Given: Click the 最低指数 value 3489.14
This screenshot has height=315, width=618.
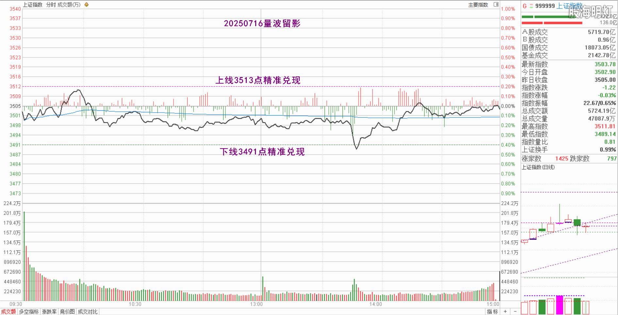Looking at the screenshot, I should (x=605, y=134).
